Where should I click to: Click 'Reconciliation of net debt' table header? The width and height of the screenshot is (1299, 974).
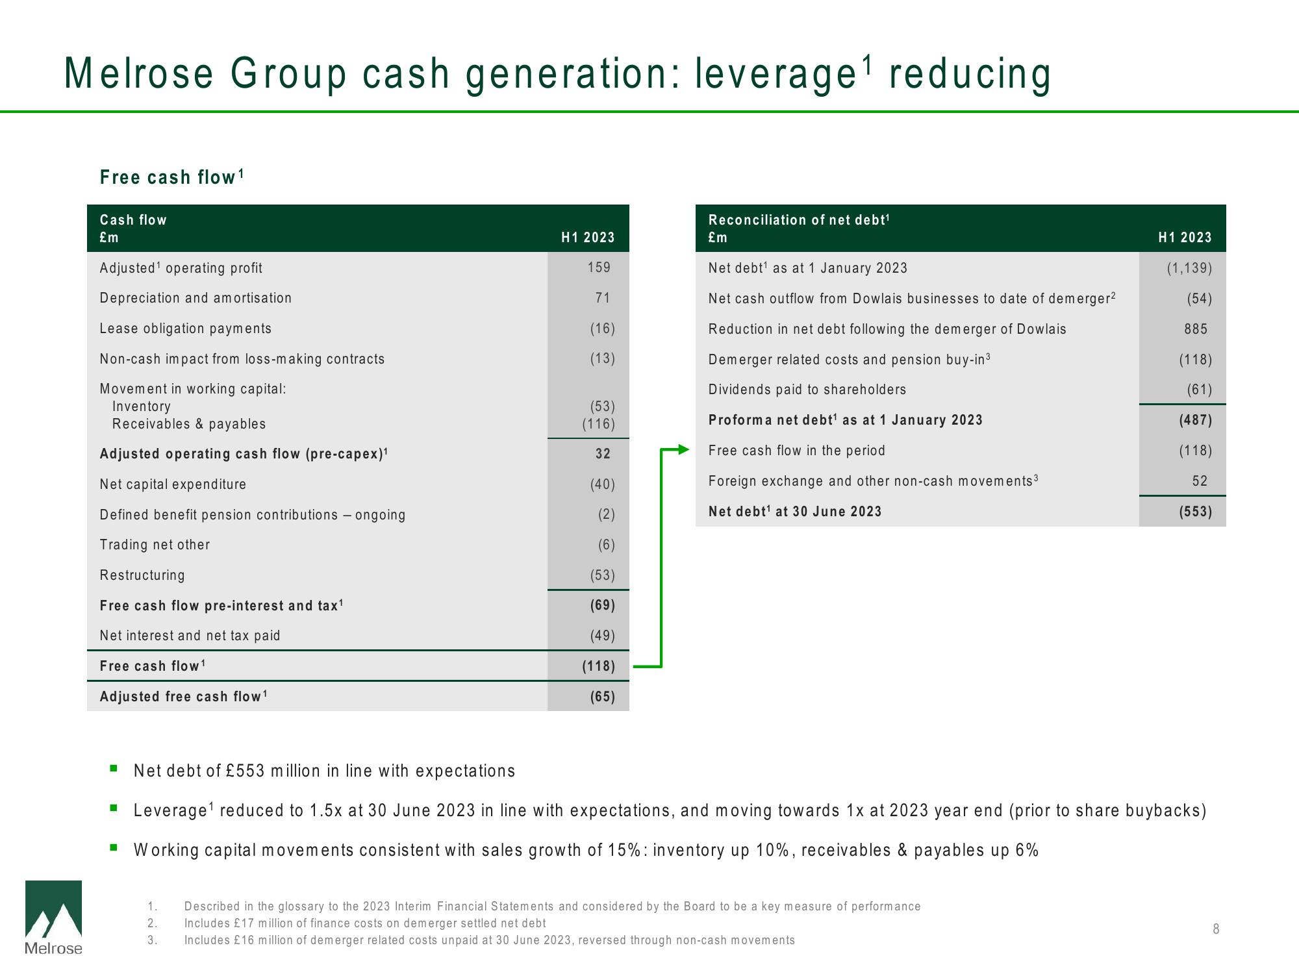point(799,229)
